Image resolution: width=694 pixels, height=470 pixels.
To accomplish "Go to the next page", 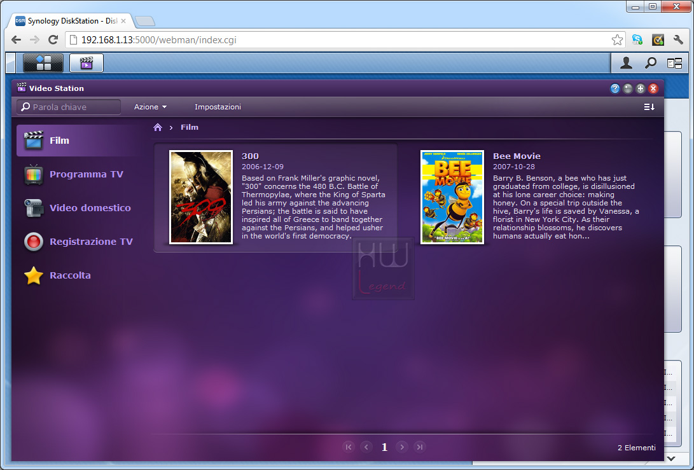I will tap(402, 447).
